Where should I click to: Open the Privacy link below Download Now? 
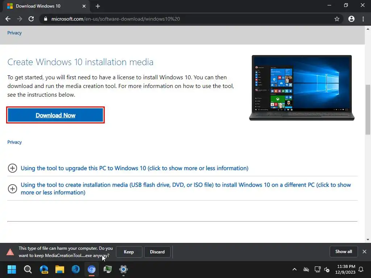tap(14, 142)
